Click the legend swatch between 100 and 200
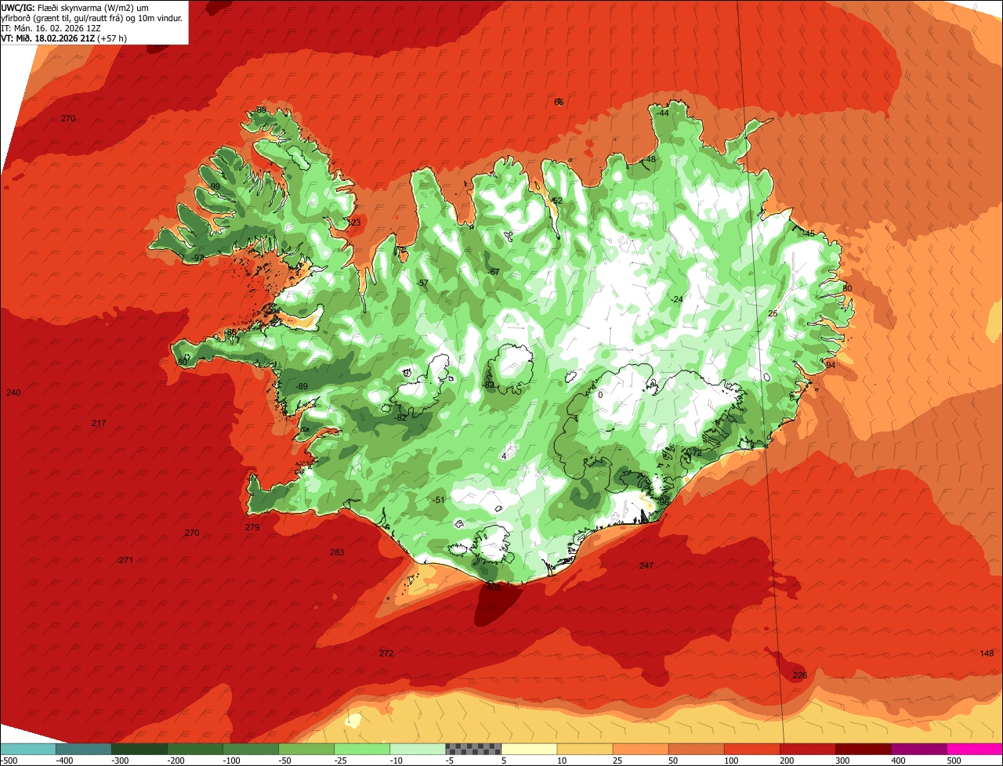Image resolution: width=1003 pixels, height=766 pixels. click(751, 749)
